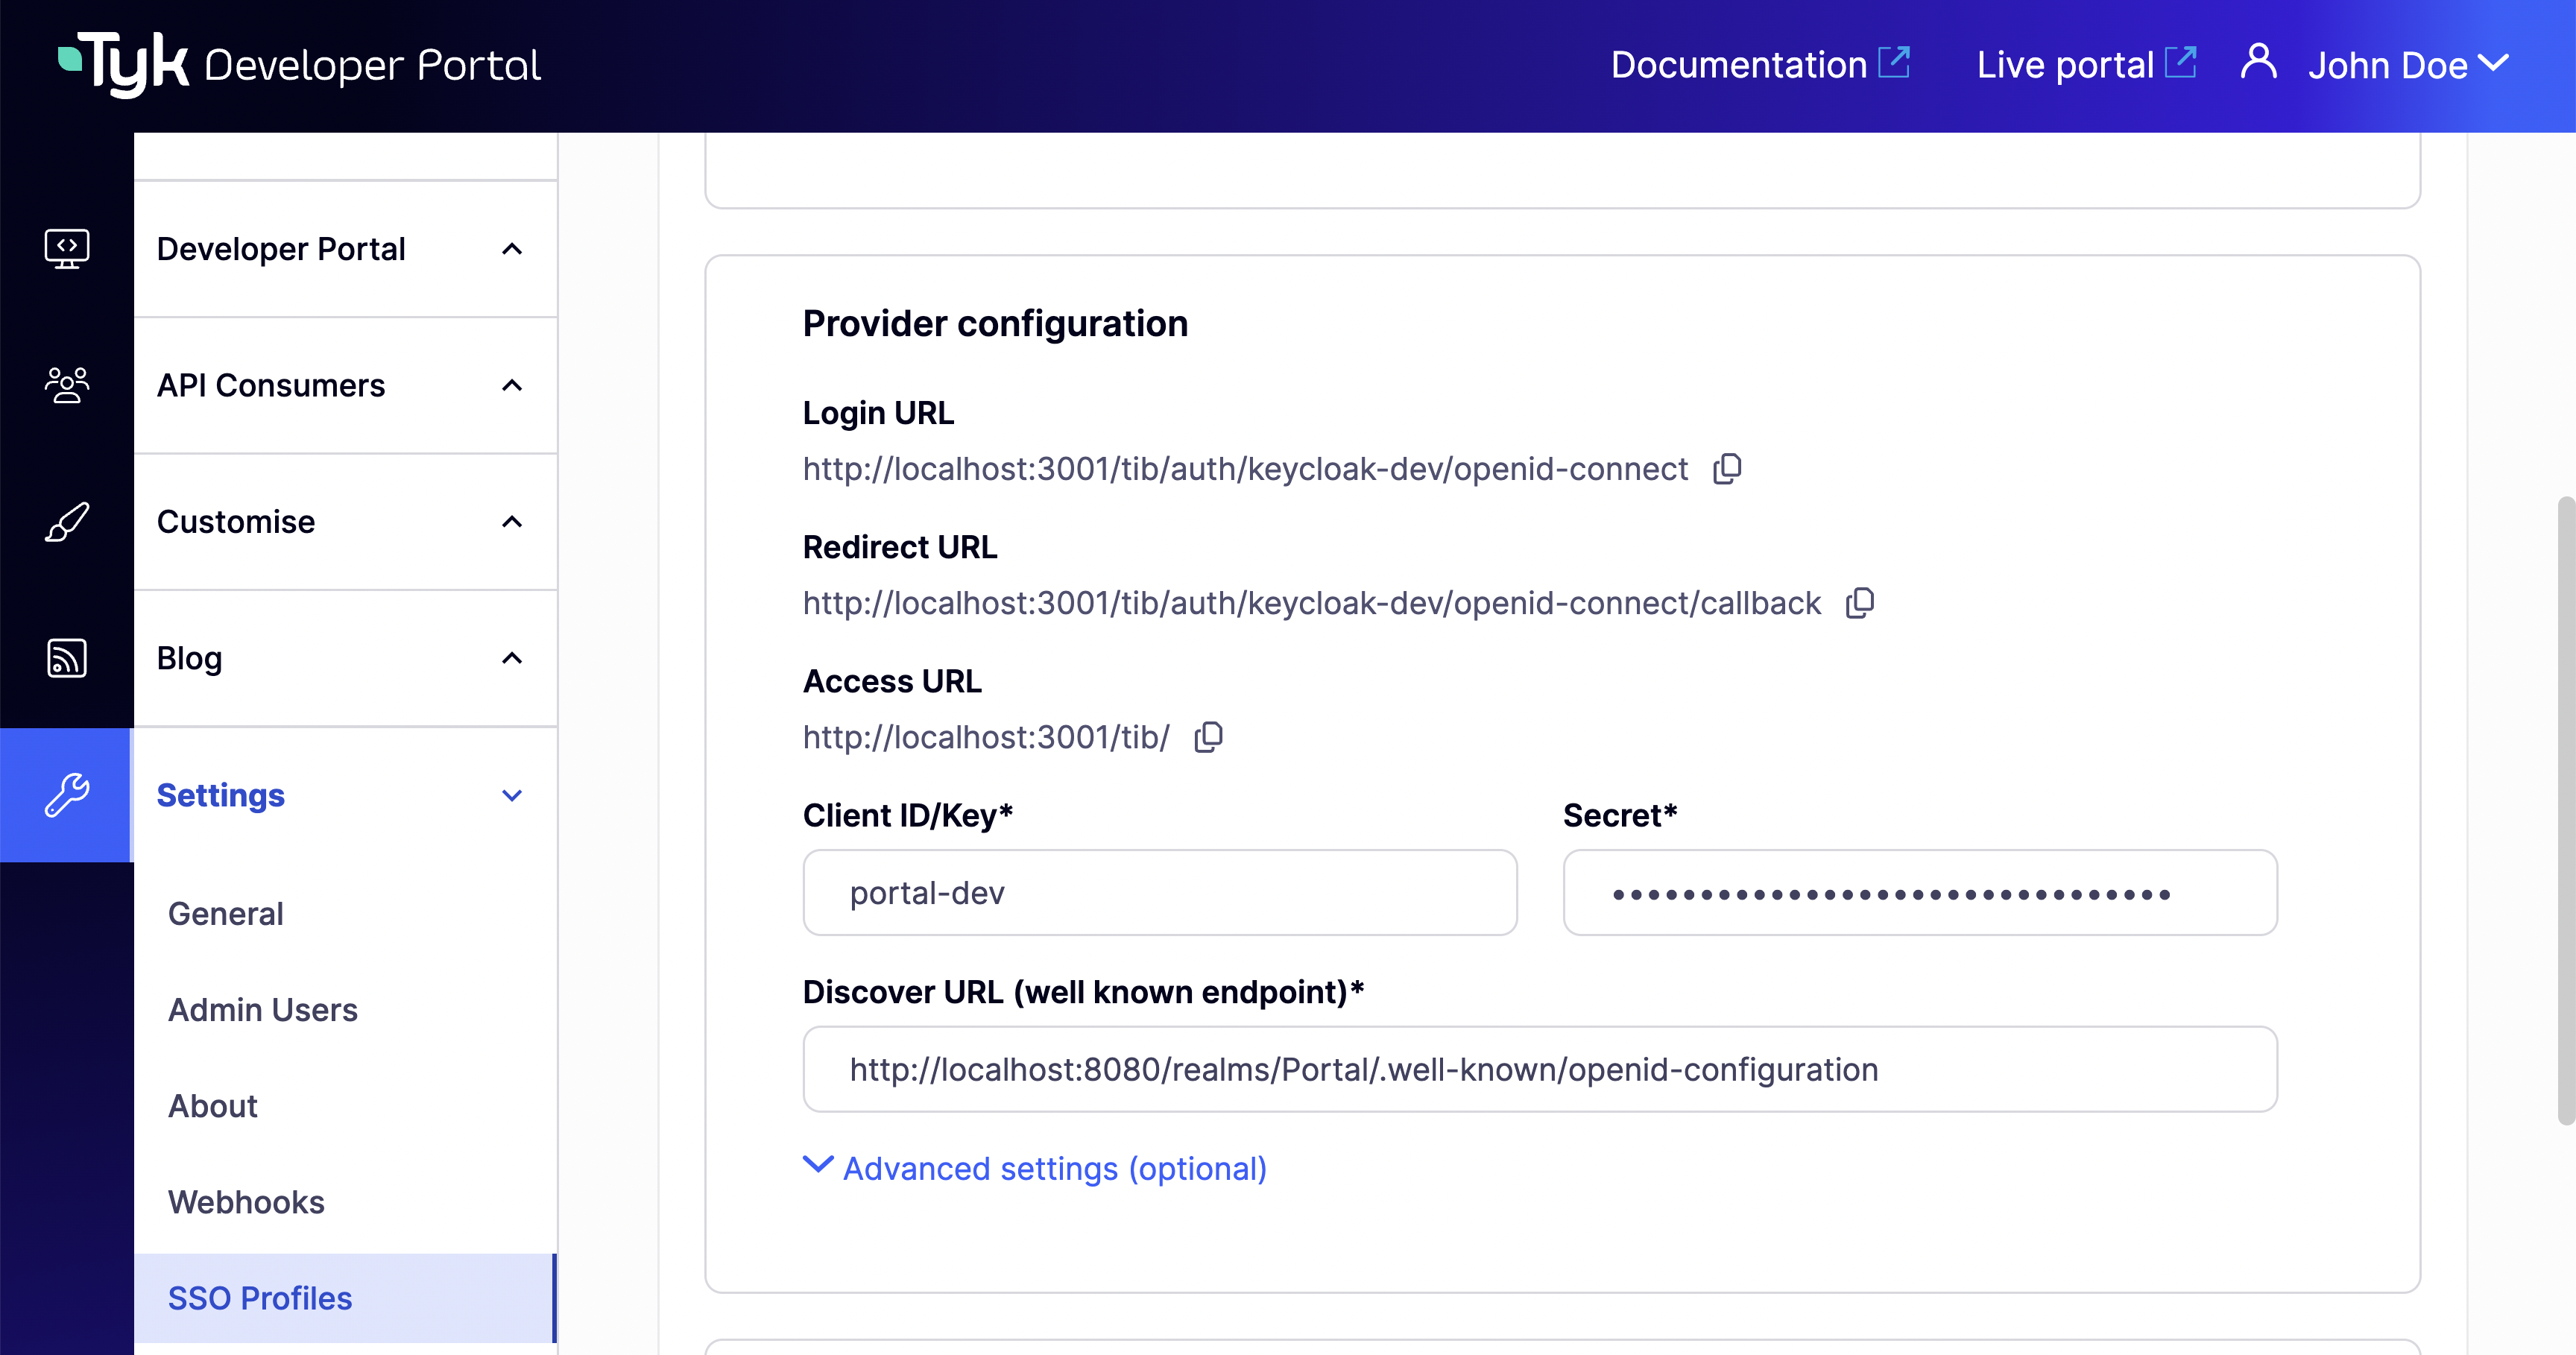Open the Admin Users settings page
Image resolution: width=2576 pixels, height=1355 pixels.
click(x=262, y=1010)
